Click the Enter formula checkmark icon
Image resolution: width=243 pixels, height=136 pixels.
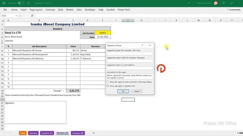[28, 15]
